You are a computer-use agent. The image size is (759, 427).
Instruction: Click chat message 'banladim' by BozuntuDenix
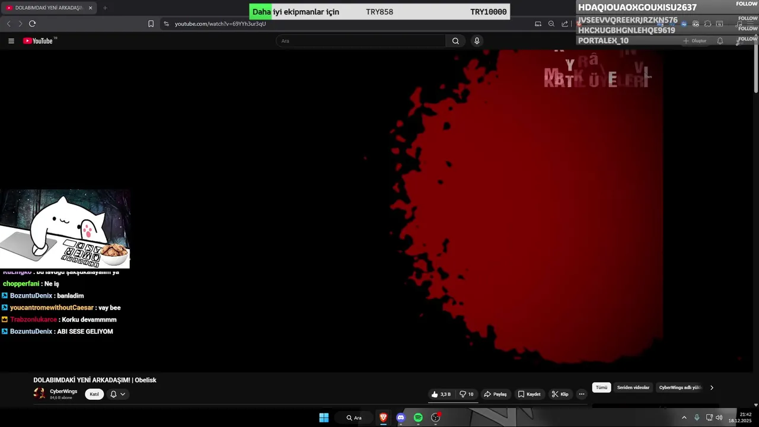[71, 296]
